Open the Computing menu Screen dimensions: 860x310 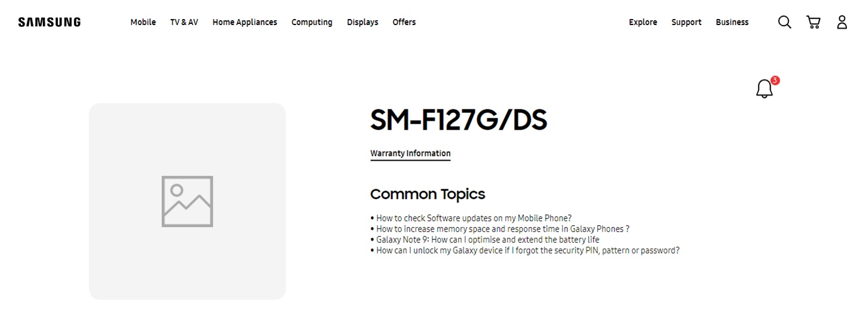click(312, 22)
